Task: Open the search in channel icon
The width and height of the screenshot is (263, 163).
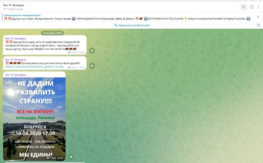Action: pos(244,7)
